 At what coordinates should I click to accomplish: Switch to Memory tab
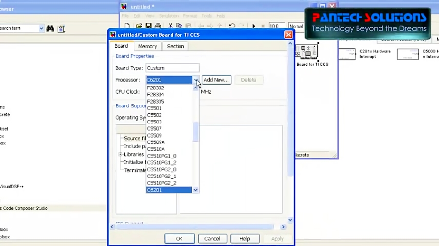pos(147,46)
